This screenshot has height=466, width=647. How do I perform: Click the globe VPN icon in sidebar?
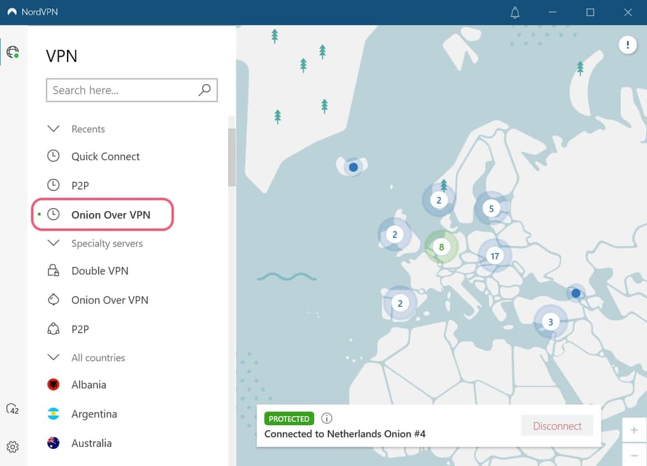click(13, 52)
